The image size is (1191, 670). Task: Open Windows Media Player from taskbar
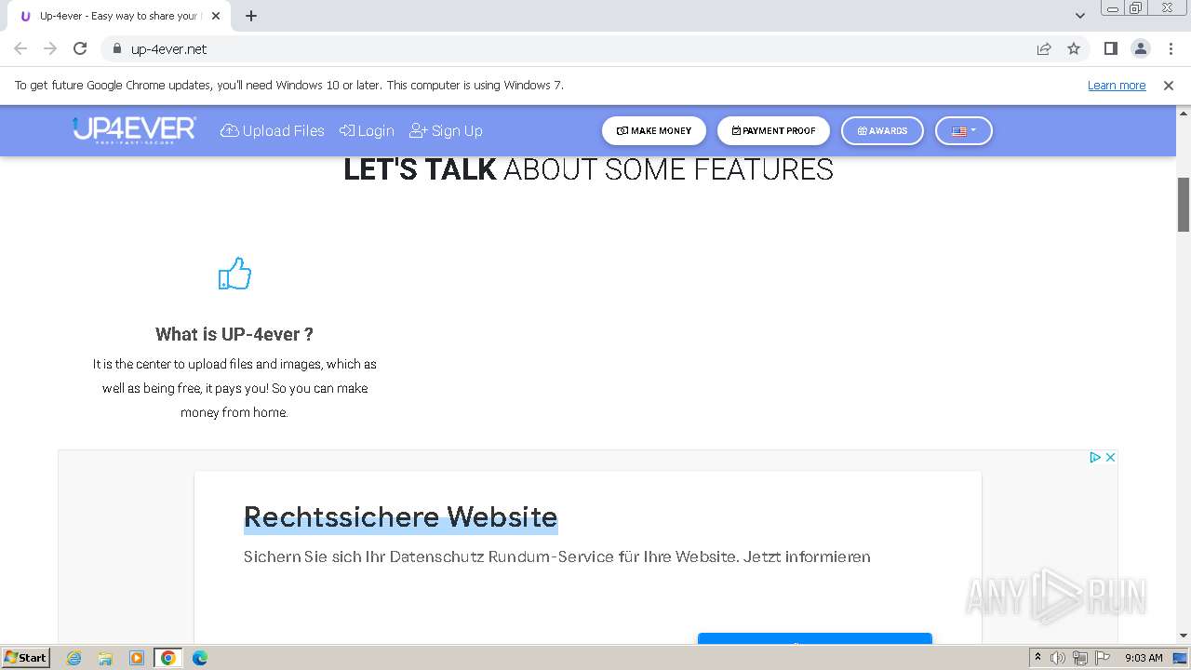[137, 658]
